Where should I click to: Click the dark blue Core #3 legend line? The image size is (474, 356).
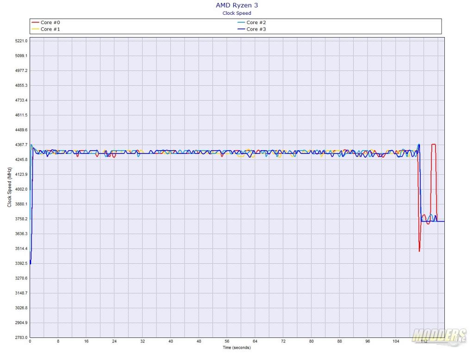click(x=241, y=29)
